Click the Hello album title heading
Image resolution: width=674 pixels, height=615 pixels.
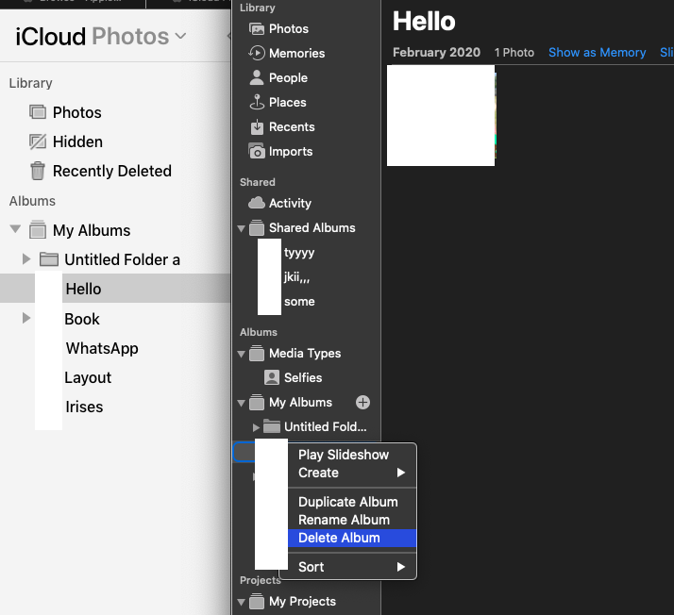tap(424, 21)
